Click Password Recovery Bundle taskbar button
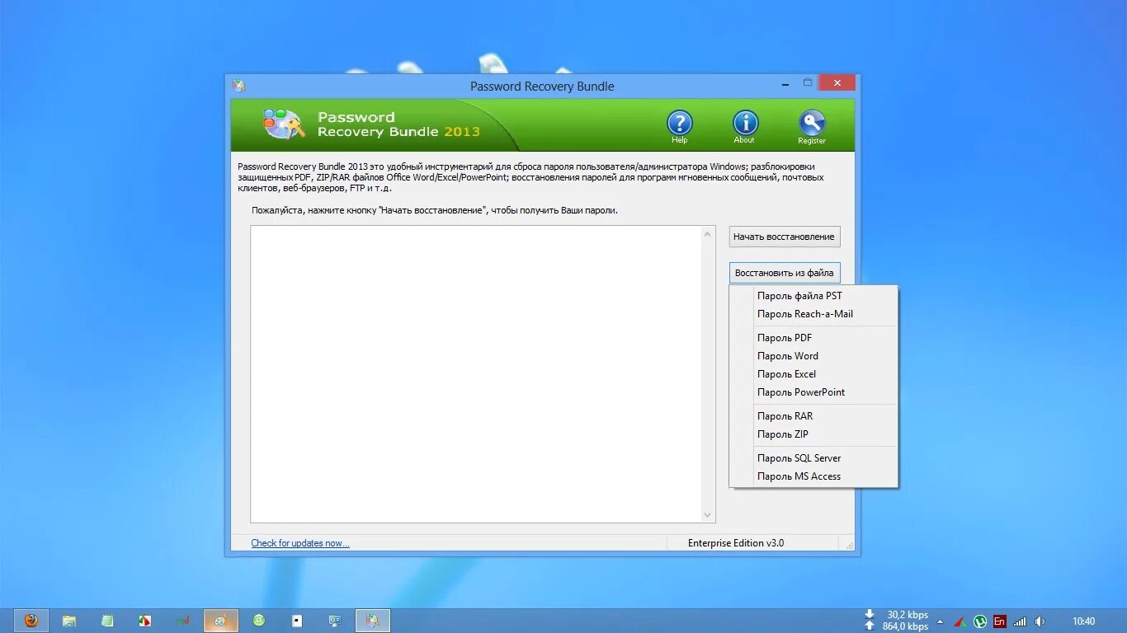 coord(373,621)
